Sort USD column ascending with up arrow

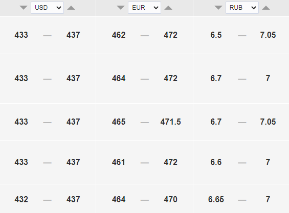click(71, 8)
